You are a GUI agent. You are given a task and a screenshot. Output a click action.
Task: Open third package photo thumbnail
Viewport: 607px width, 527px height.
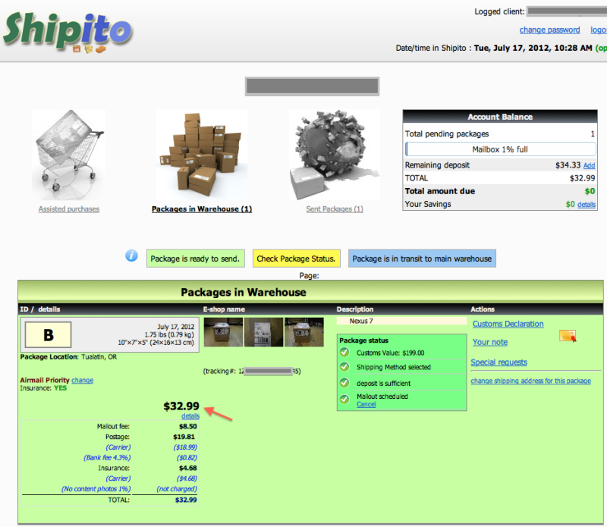pyautogui.click(x=304, y=332)
